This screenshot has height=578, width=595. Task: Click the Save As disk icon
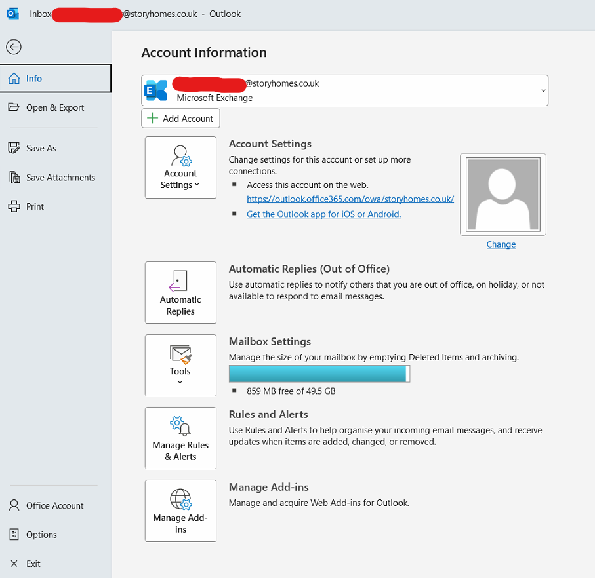[14, 148]
